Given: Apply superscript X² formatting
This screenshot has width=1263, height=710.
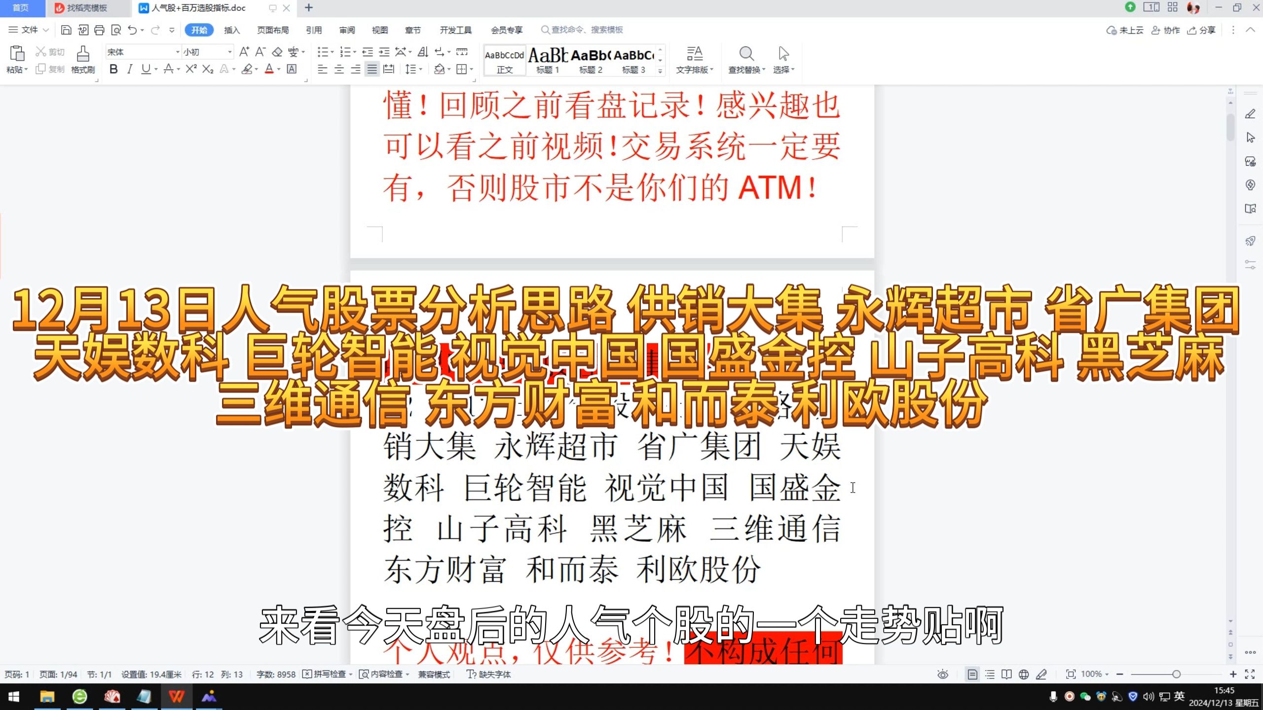Looking at the screenshot, I should 191,69.
